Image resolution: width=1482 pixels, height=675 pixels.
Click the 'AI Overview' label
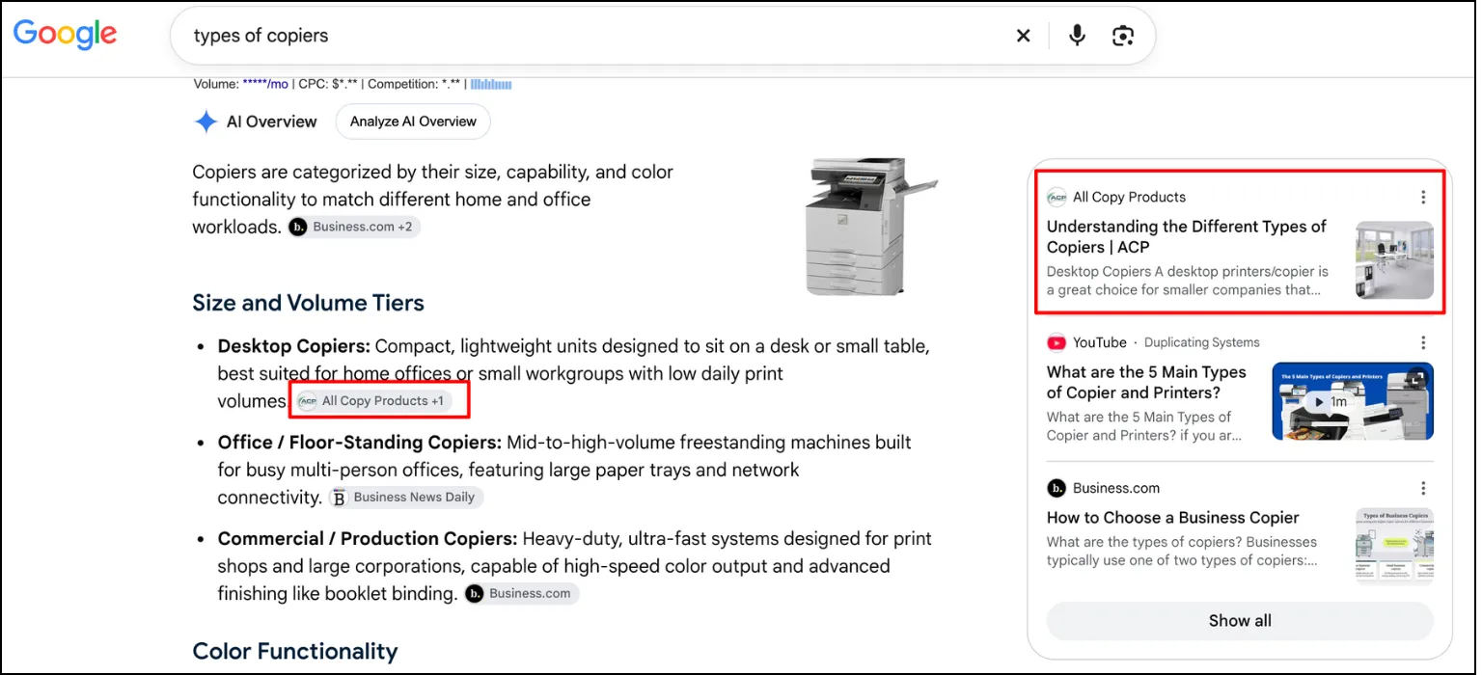[x=272, y=121]
